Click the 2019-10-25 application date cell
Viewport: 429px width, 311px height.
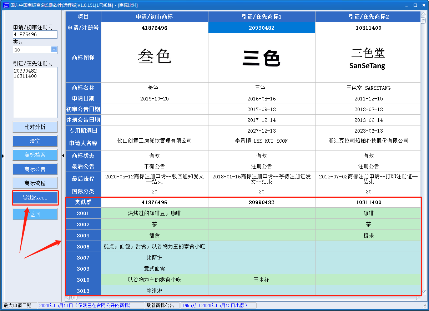tap(155, 99)
